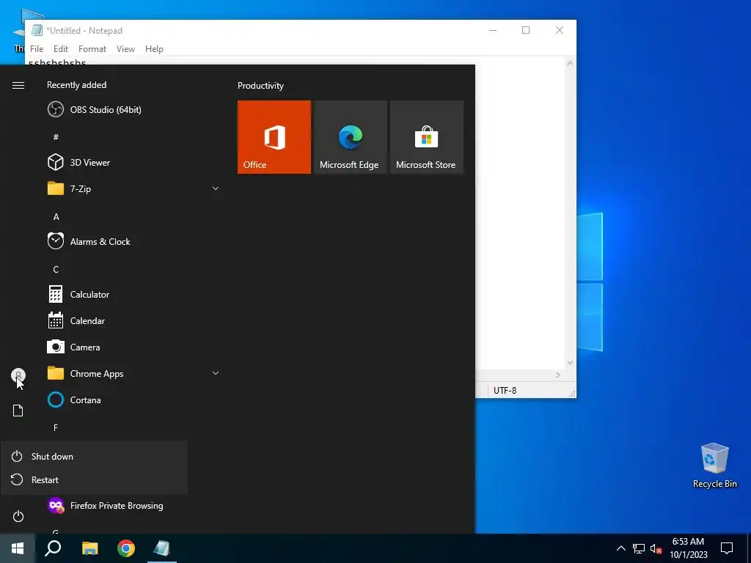Click the Productivity group heading

click(260, 86)
